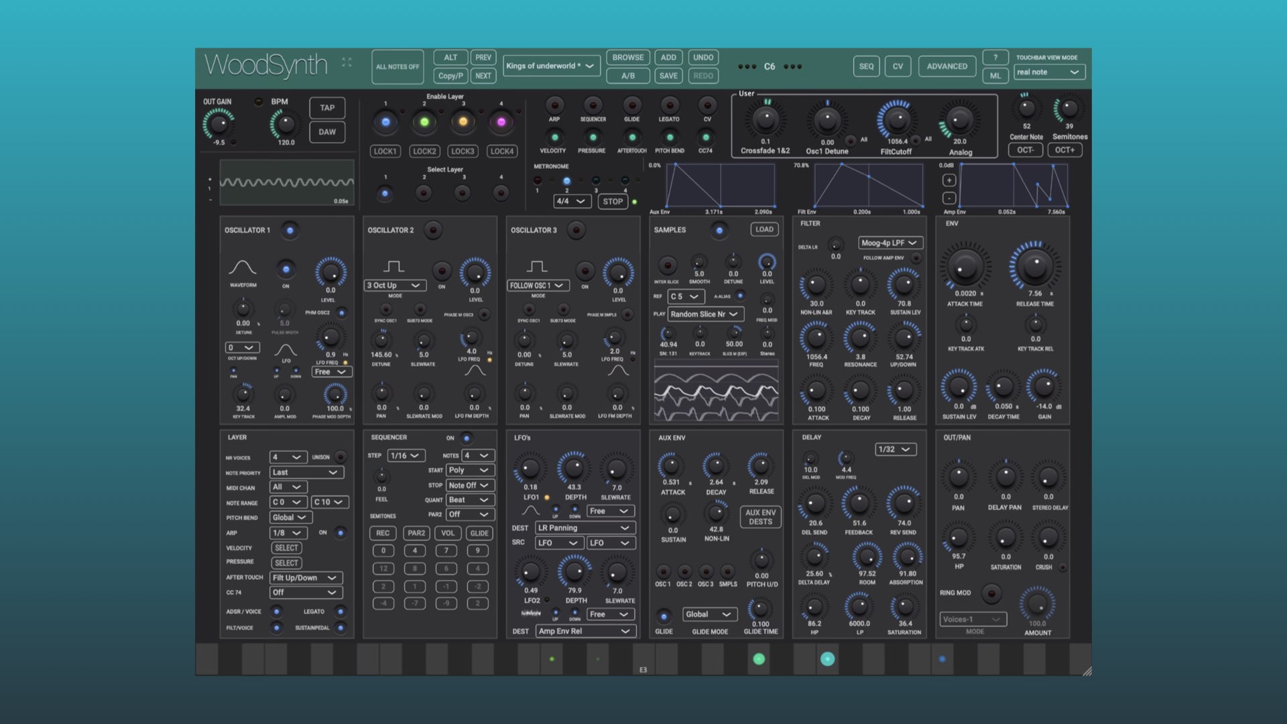Open the 4/4 metronome dropdown

pos(571,201)
